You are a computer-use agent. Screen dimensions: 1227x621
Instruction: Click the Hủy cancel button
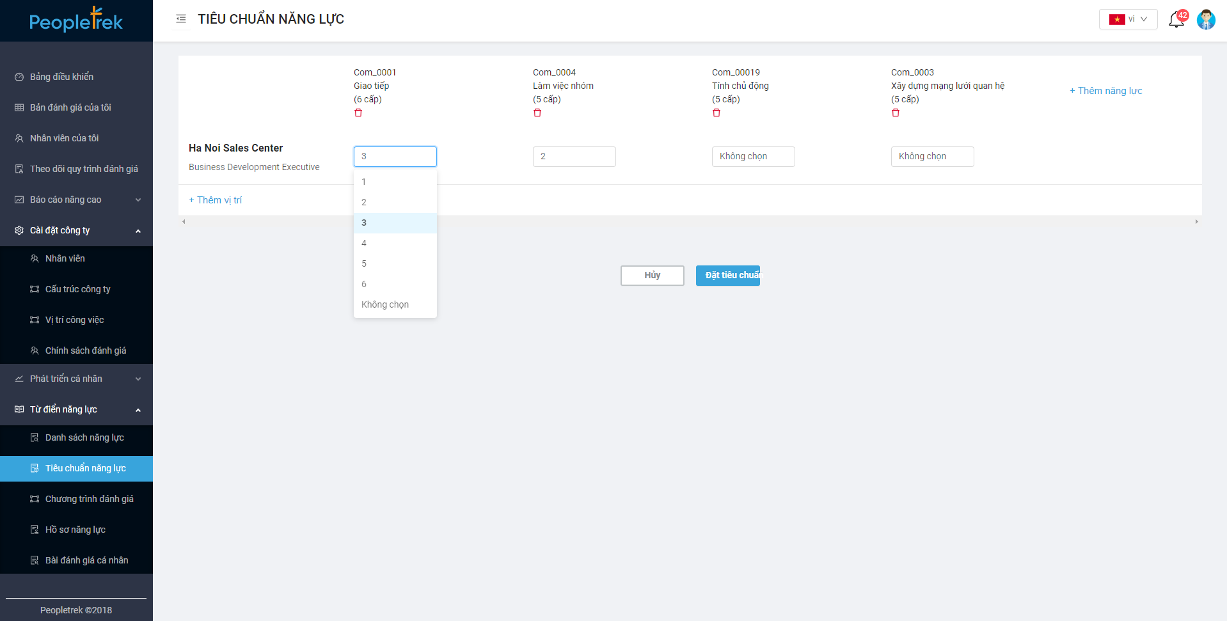click(652, 275)
